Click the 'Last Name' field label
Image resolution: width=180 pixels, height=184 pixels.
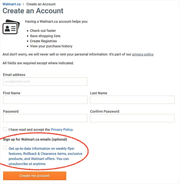pyautogui.click(x=99, y=93)
